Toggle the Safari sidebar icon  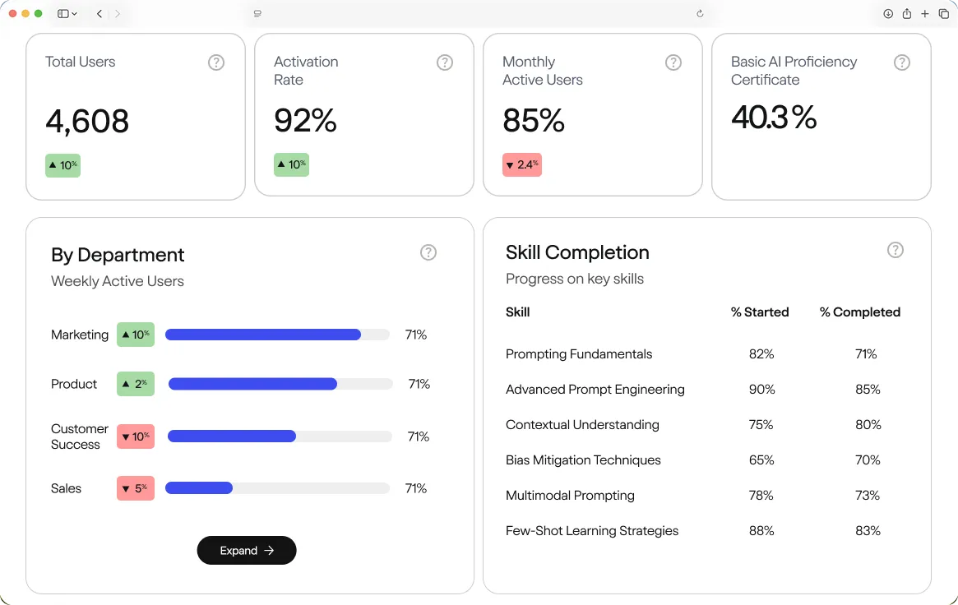click(x=62, y=14)
